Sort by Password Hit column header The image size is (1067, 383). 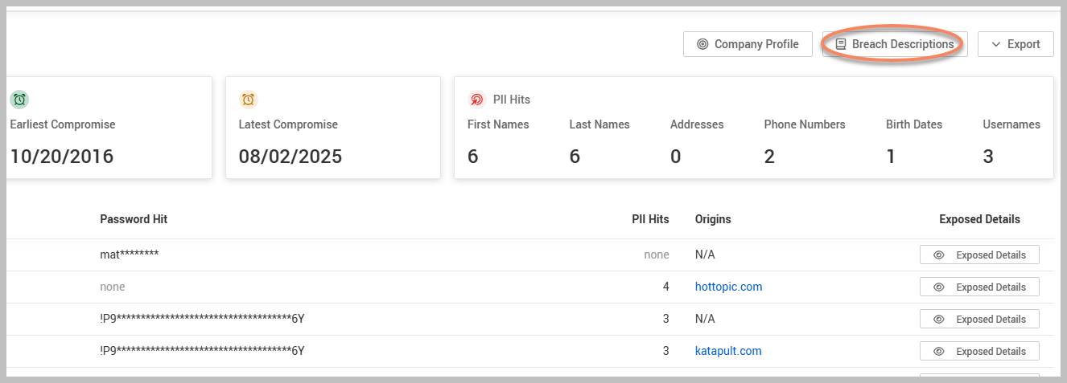(x=134, y=219)
